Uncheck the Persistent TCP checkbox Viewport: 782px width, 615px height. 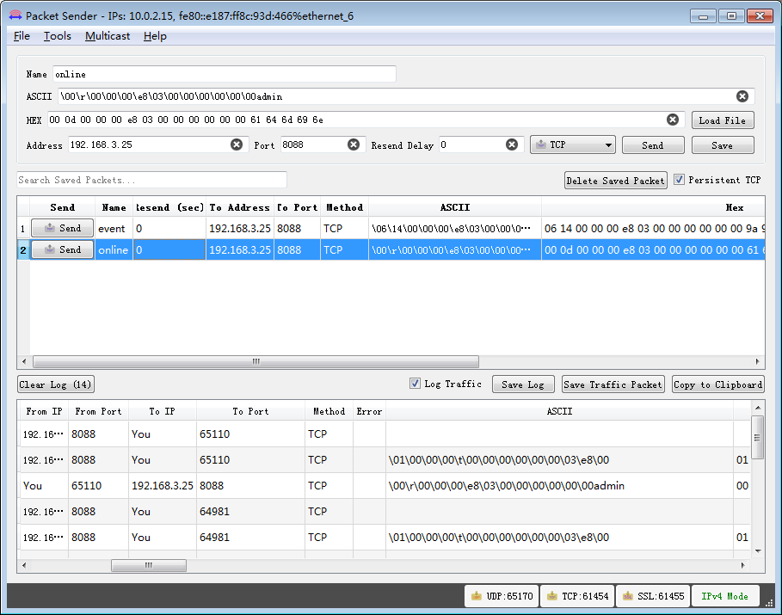pos(679,180)
